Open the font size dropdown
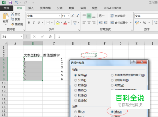The height and width of the screenshot is (117, 158). (x=69, y=16)
